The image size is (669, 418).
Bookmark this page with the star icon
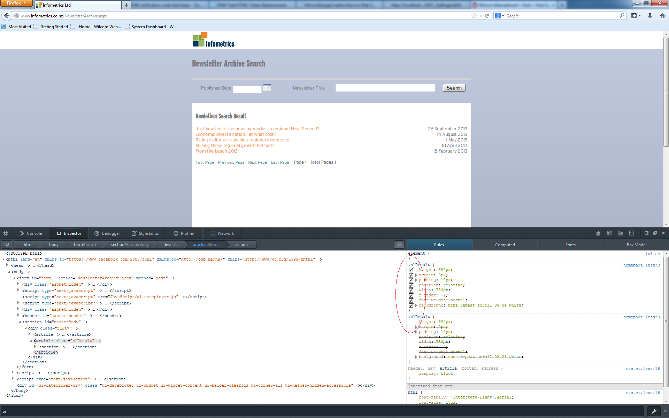[x=474, y=16]
